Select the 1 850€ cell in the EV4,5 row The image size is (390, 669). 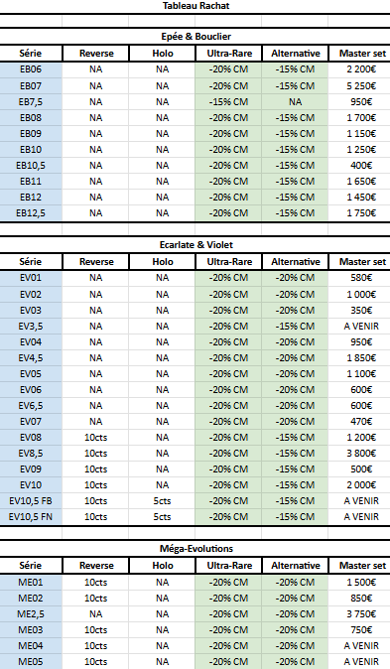[361, 358]
